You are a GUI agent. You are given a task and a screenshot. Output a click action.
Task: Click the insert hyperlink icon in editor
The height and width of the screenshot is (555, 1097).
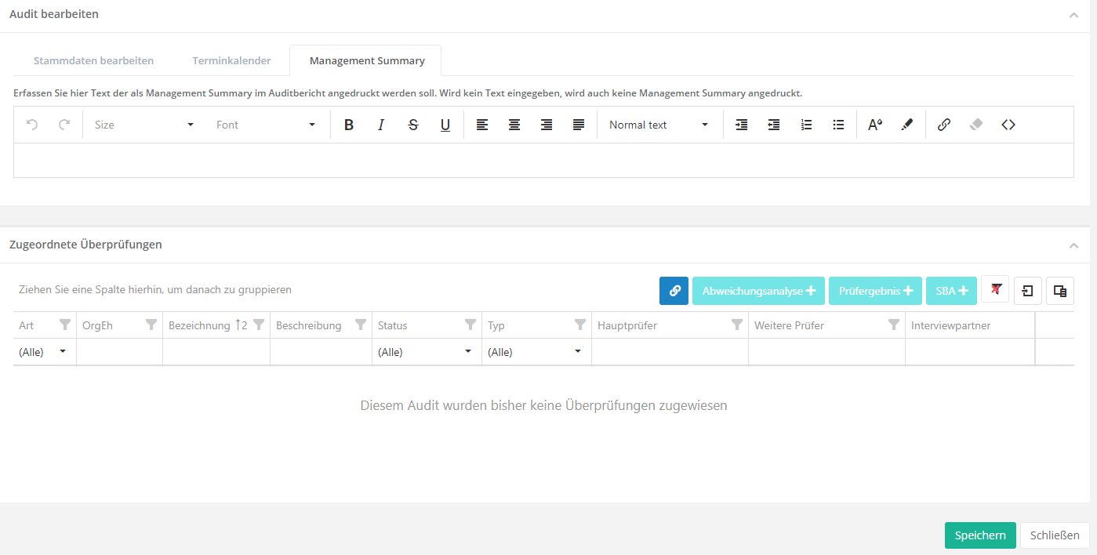point(944,125)
